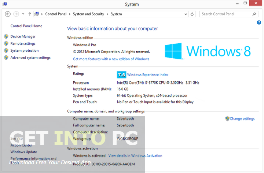The height and width of the screenshot is (173, 264).
Task: Click 'Windows is activated' text
Action: (x=89, y=156)
